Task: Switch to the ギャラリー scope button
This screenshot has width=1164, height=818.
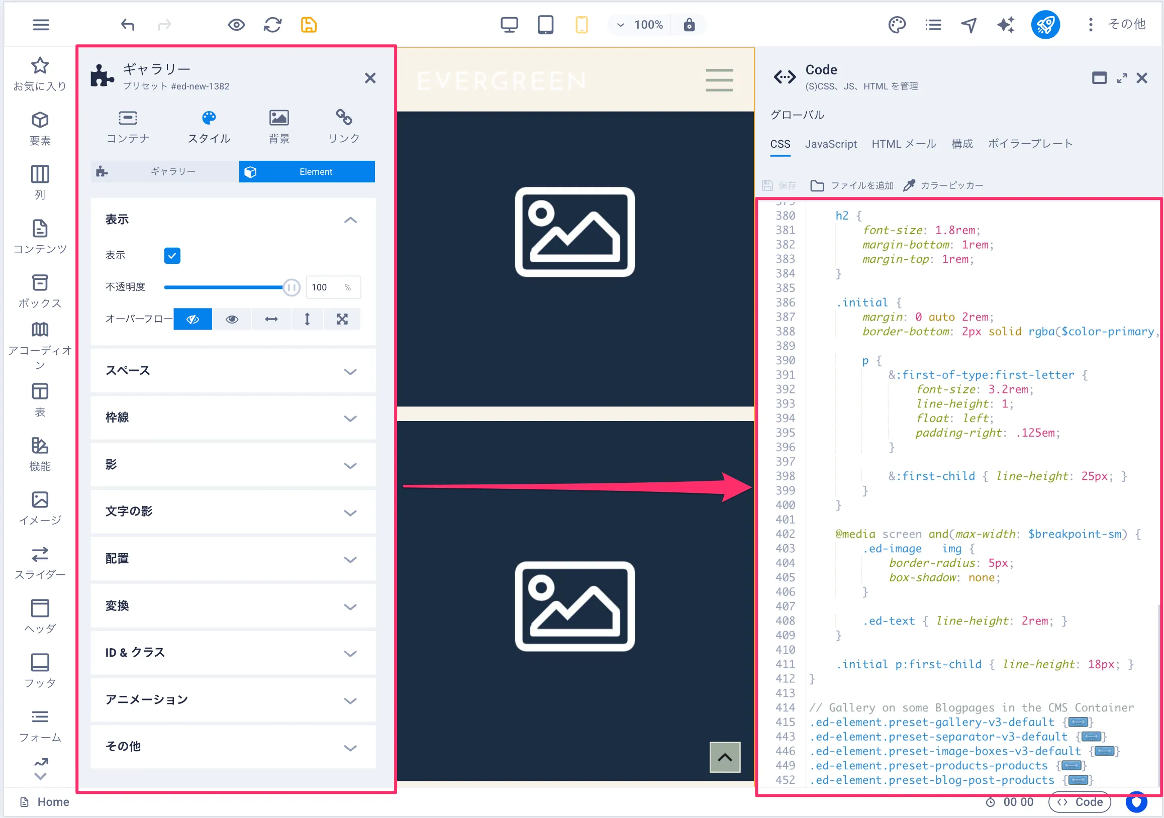Action: pyautogui.click(x=165, y=172)
